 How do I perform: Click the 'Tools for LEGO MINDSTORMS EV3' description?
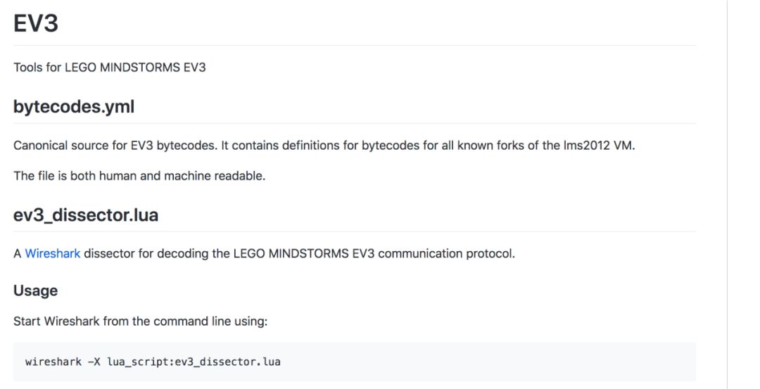pyautogui.click(x=110, y=67)
